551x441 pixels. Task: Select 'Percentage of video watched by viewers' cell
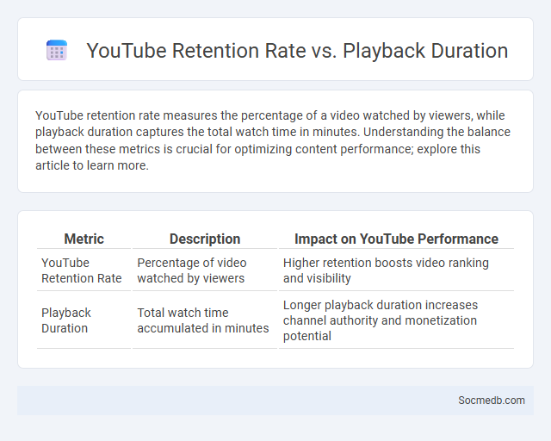tap(205, 270)
